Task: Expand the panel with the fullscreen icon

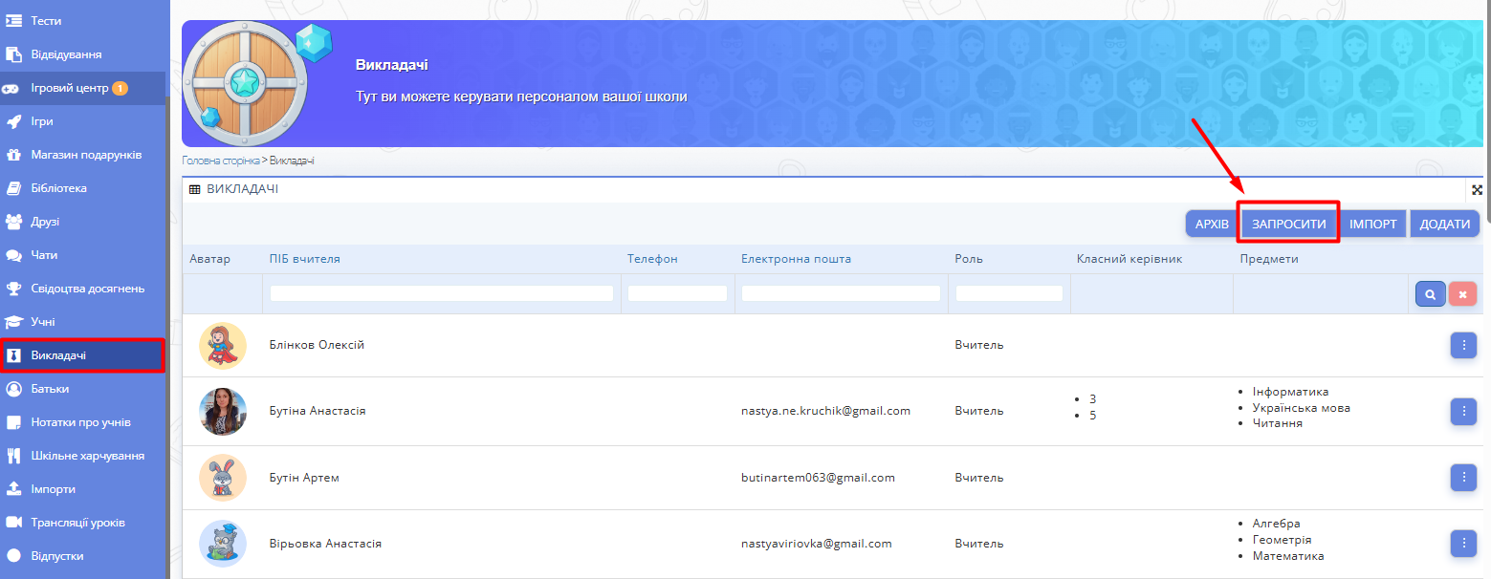Action: [x=1477, y=190]
